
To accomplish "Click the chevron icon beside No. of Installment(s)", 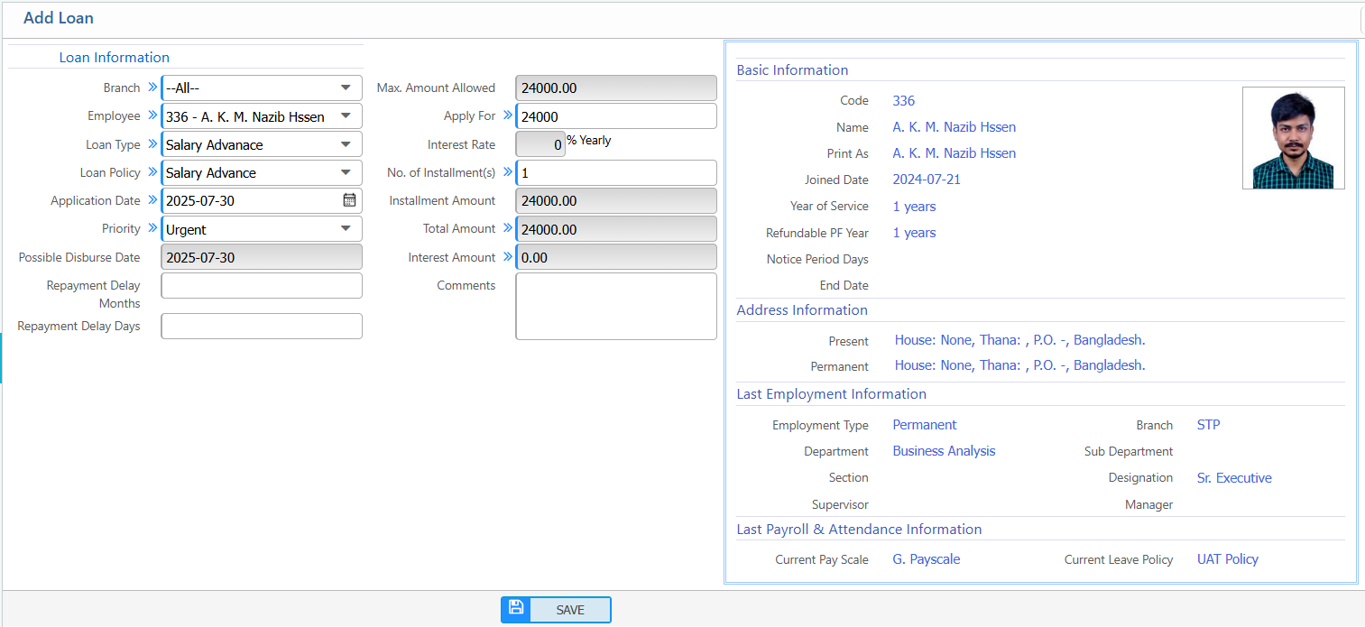I will pyautogui.click(x=507, y=171).
